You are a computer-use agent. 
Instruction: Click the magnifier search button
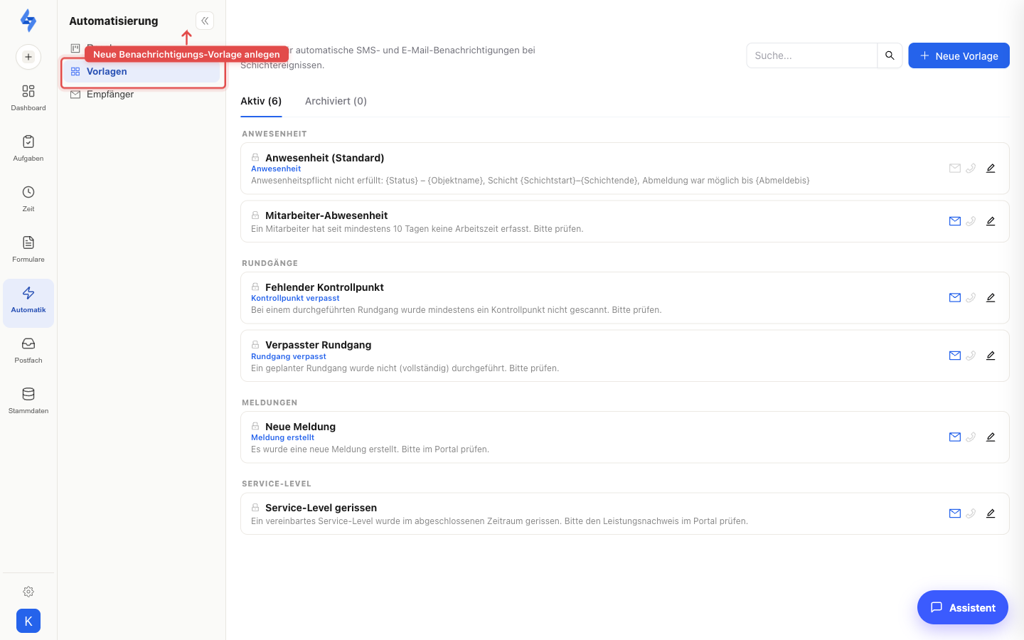pyautogui.click(x=890, y=55)
